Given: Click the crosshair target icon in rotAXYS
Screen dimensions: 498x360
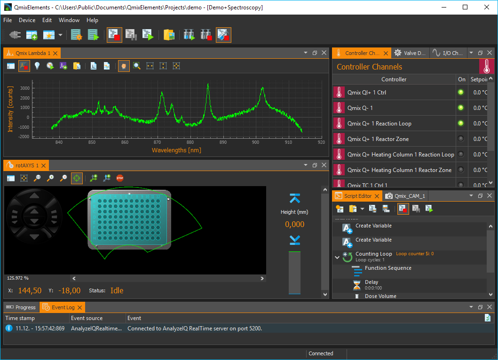Looking at the screenshot, I should point(77,178).
